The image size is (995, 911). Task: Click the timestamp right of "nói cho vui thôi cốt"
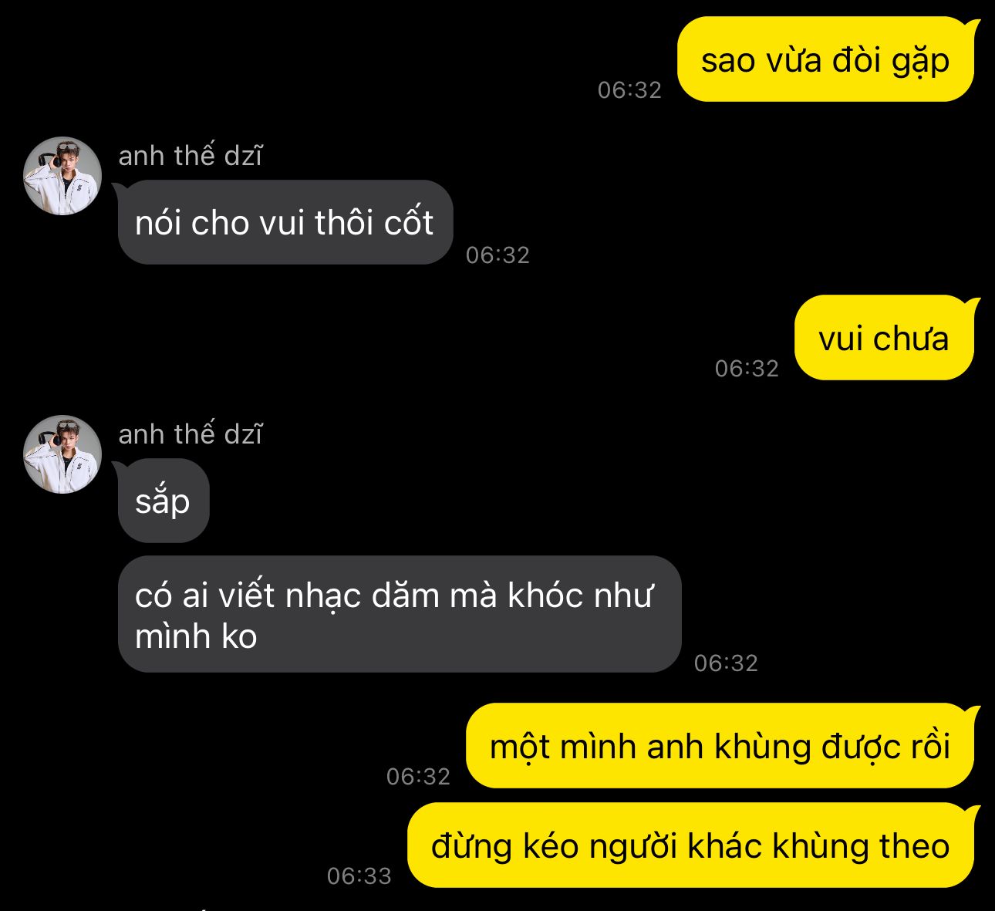tap(497, 255)
